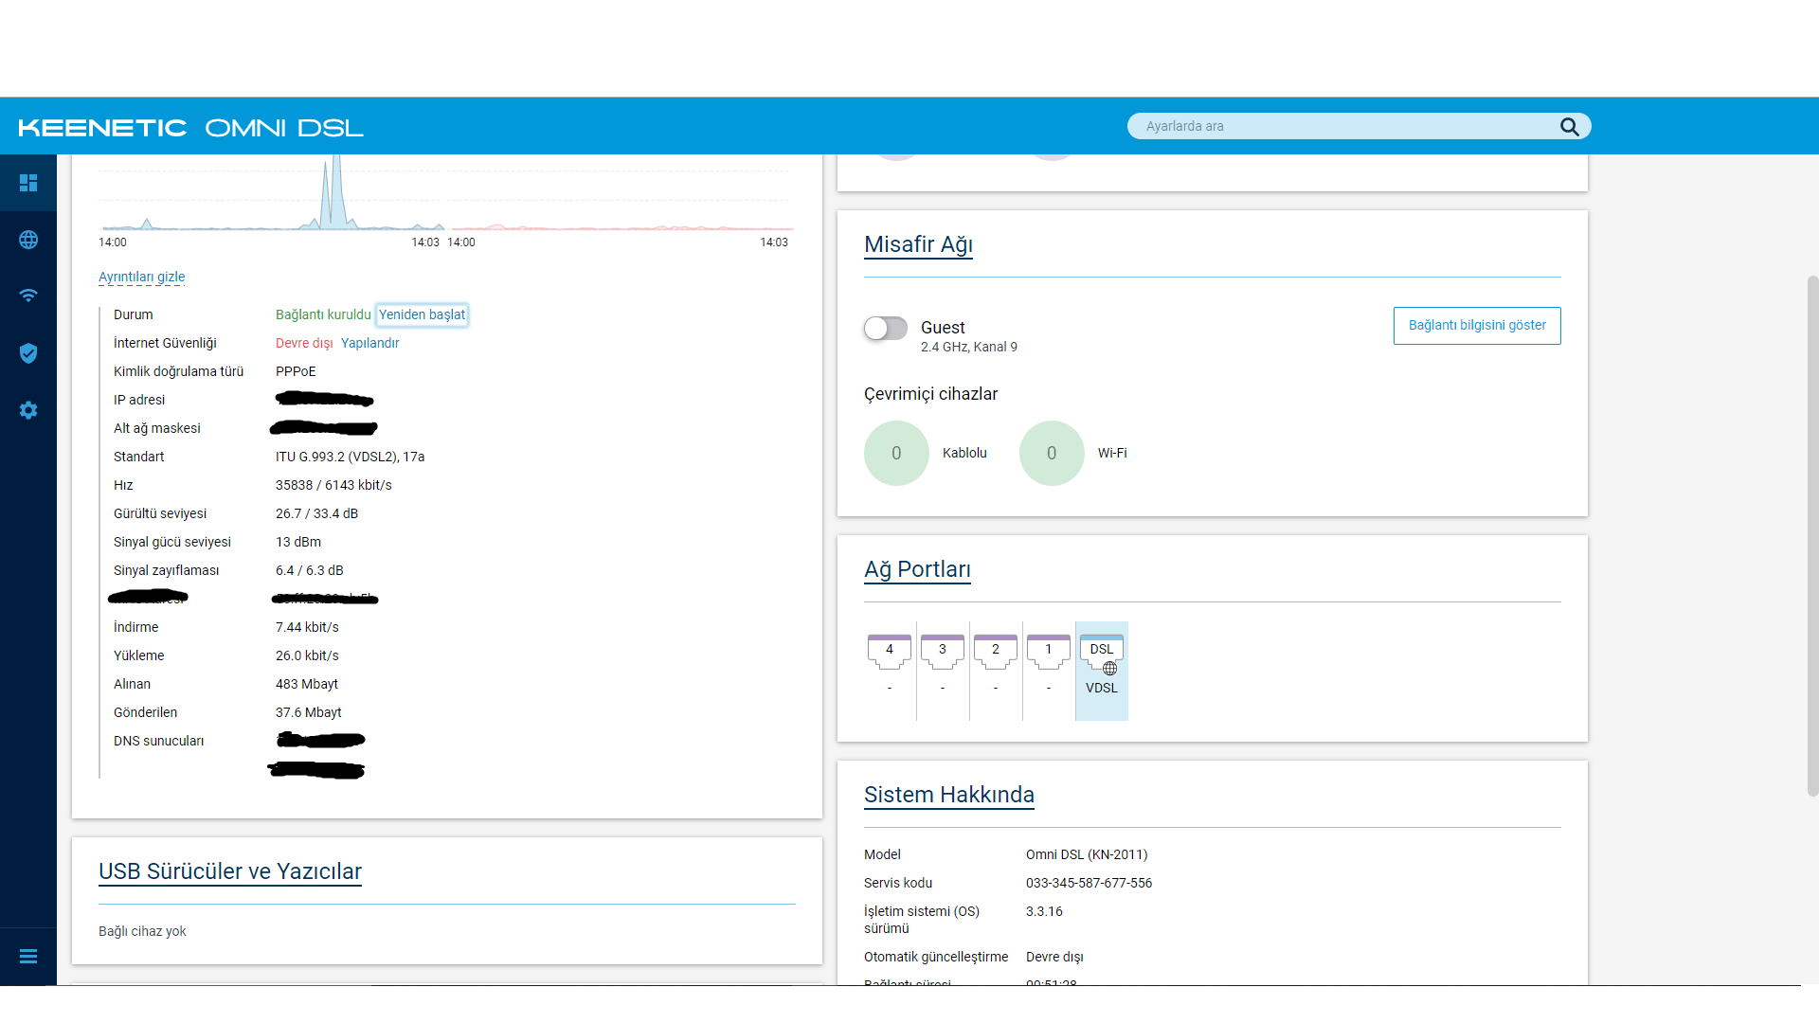Open the Sistem Hakkında heading link
Image resolution: width=1819 pixels, height=1023 pixels.
tap(948, 795)
